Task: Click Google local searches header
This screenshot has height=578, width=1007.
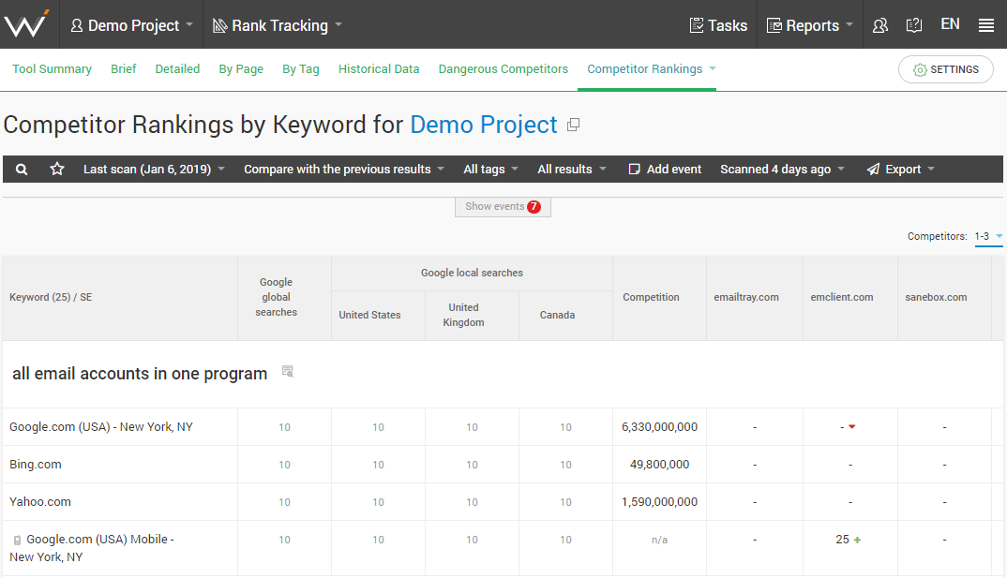Action: pos(472,274)
